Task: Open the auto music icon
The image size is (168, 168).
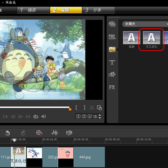Action: tap(69, 133)
